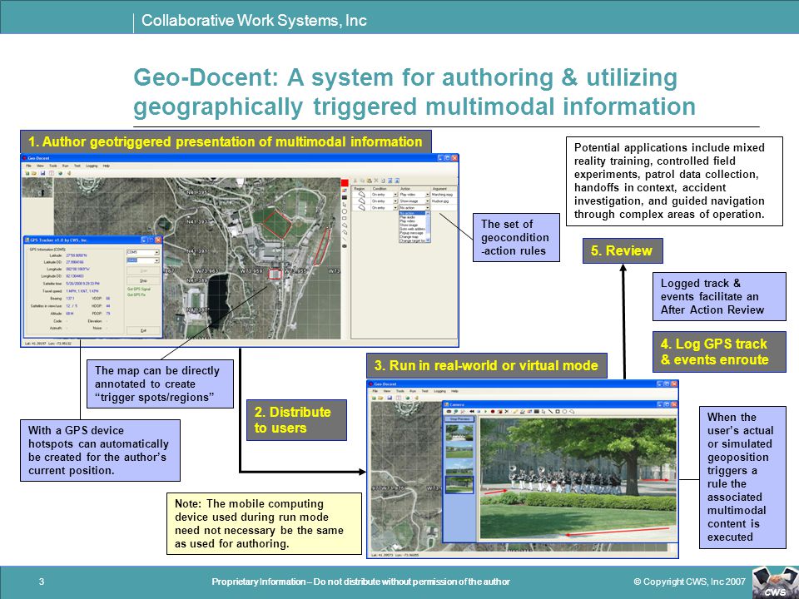Select the pointer tool in the map drawing palette
Screen dimensions: 799x599
[x=345, y=205]
